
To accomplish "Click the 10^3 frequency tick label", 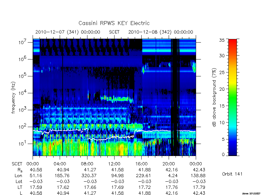I will click(x=23, y=110).
